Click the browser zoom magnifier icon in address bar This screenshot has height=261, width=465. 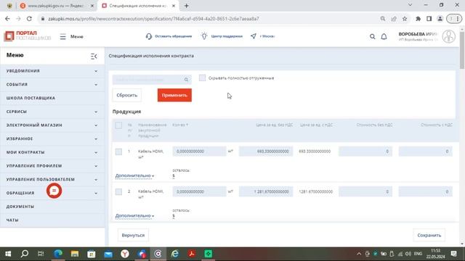[x=383, y=19]
